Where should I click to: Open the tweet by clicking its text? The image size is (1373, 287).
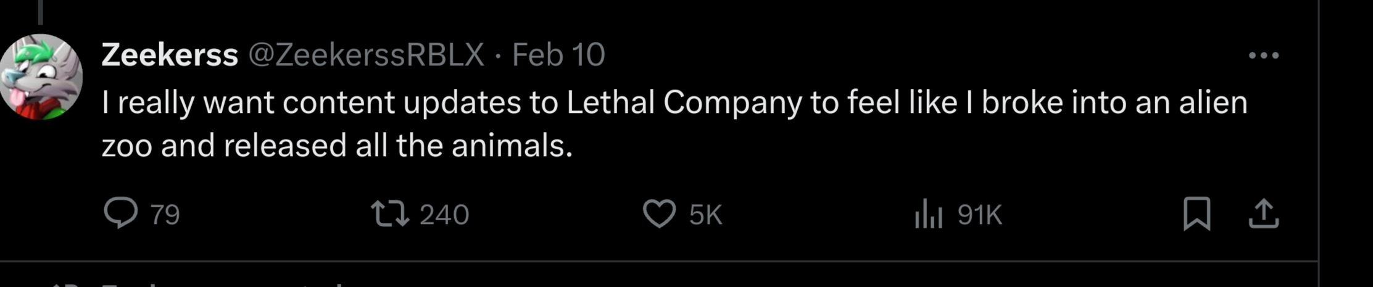point(674,102)
